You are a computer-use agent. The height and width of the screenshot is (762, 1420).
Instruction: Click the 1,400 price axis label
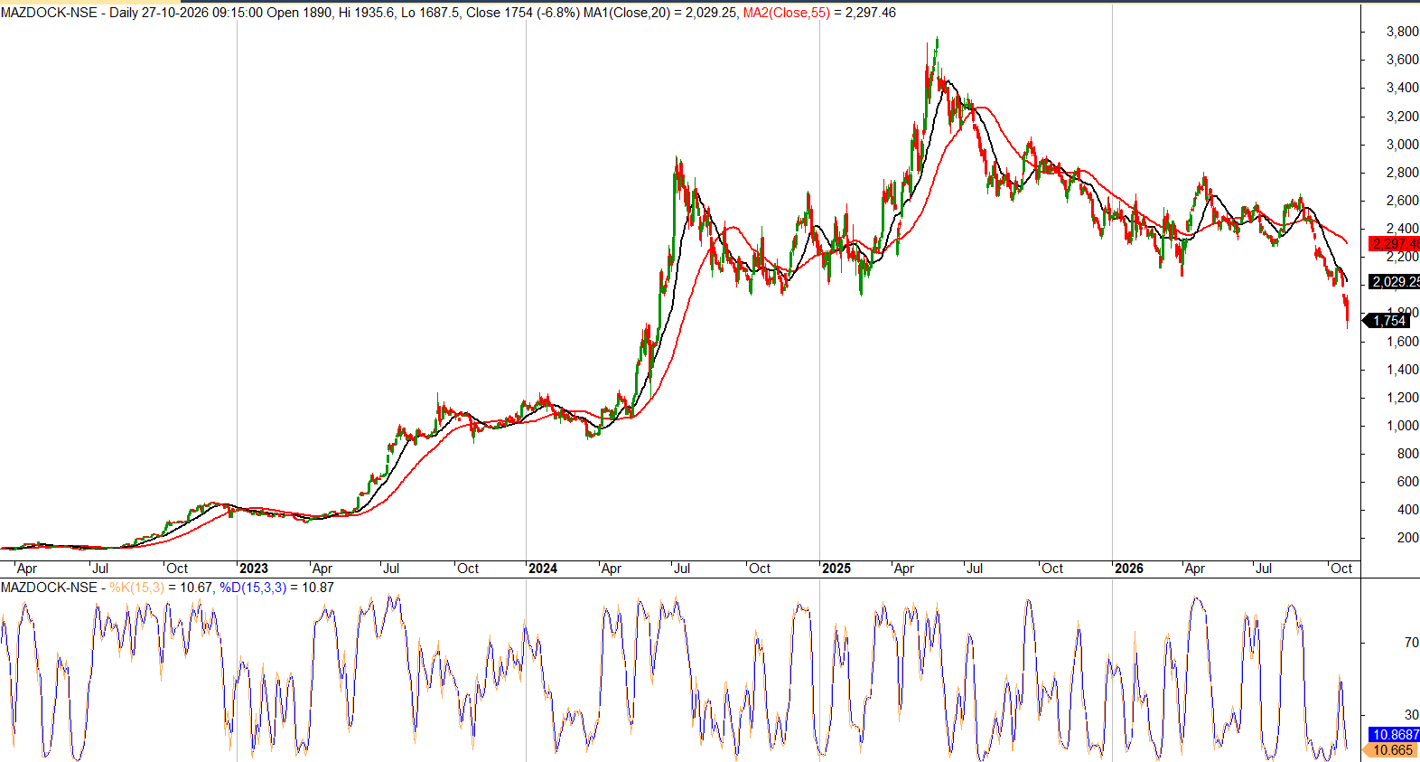[x=1402, y=370]
